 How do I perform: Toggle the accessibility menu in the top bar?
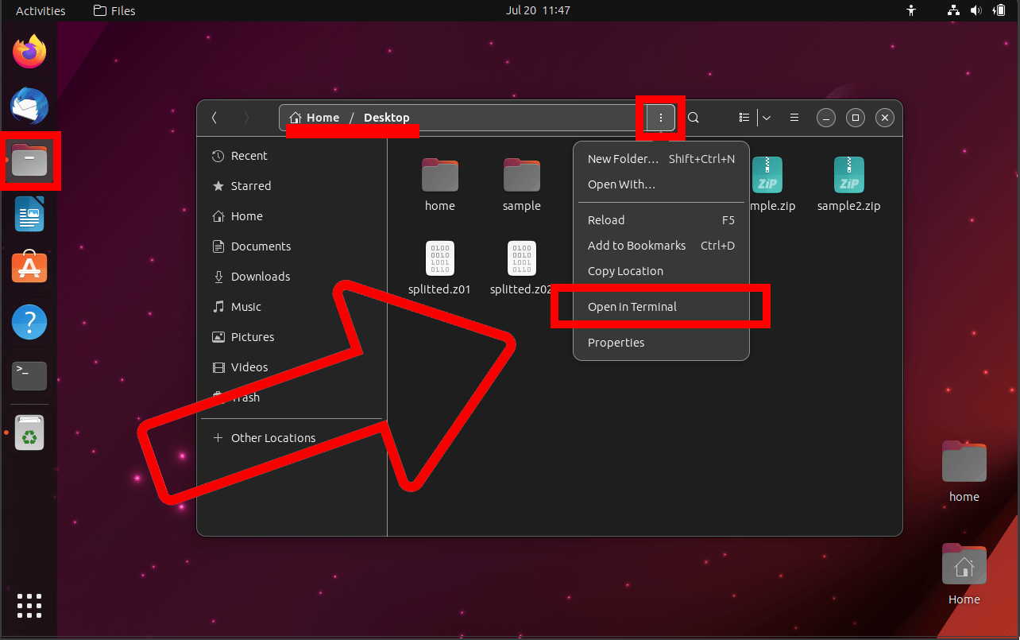(x=911, y=10)
